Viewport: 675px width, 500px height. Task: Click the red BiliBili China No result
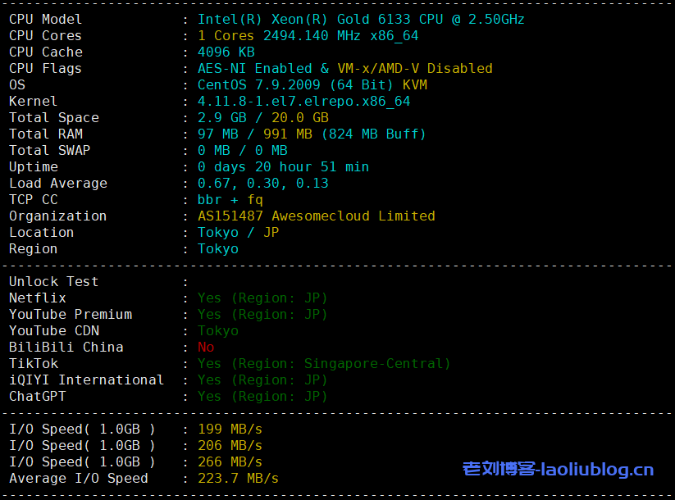tap(206, 347)
